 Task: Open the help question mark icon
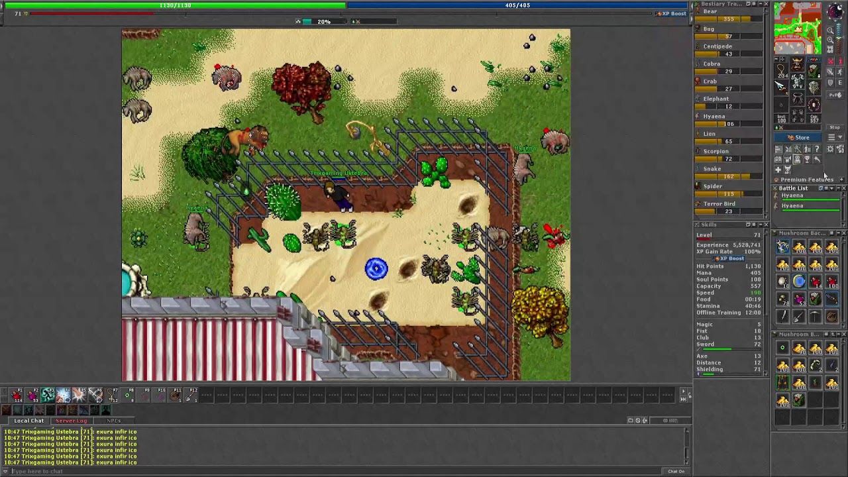point(817,149)
